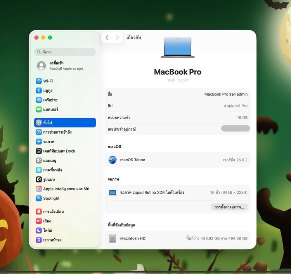The image size is (291, 274).
Task: Click the memory value 16 GB
Action: coord(242,117)
